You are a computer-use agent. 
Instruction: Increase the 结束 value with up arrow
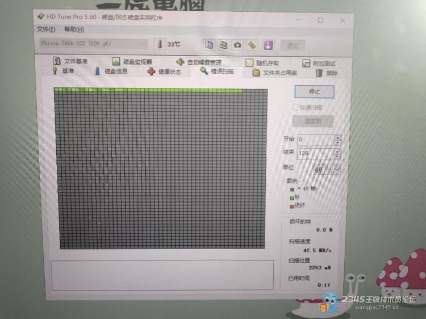pyautogui.click(x=337, y=151)
